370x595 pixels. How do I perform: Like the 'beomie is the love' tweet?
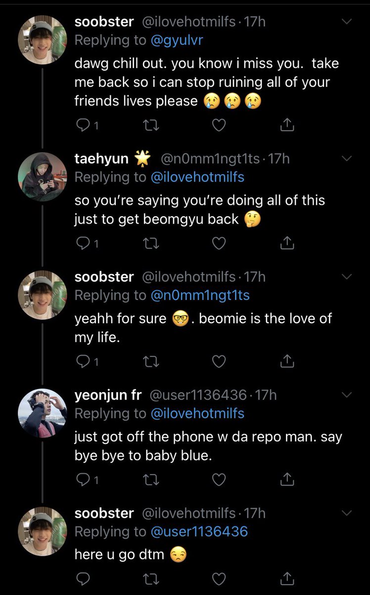click(x=219, y=361)
